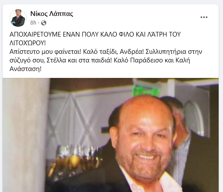Open the three-dot post options menu

pyautogui.click(x=204, y=17)
